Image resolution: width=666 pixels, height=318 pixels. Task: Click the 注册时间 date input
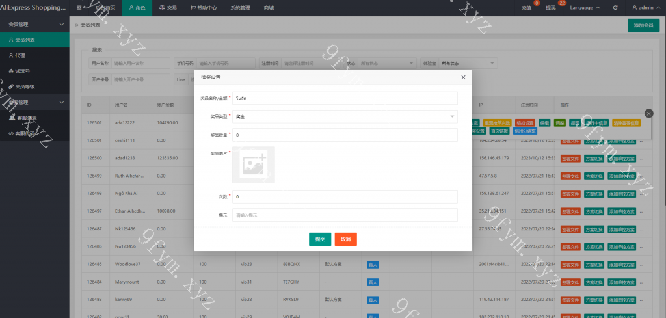(311, 63)
